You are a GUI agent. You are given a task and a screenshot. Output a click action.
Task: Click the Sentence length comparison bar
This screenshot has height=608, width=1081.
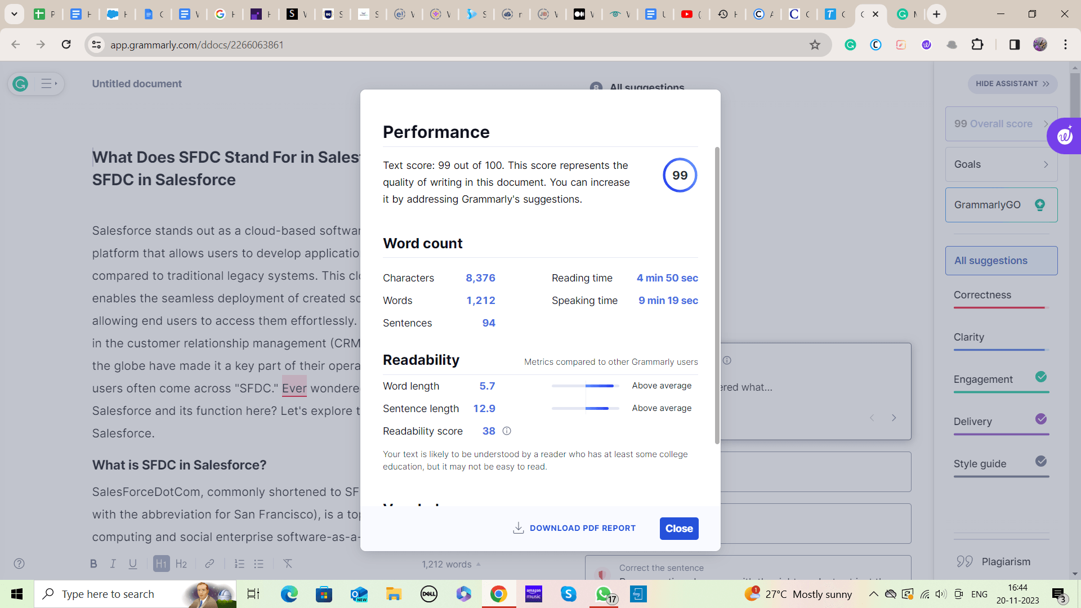pos(586,408)
